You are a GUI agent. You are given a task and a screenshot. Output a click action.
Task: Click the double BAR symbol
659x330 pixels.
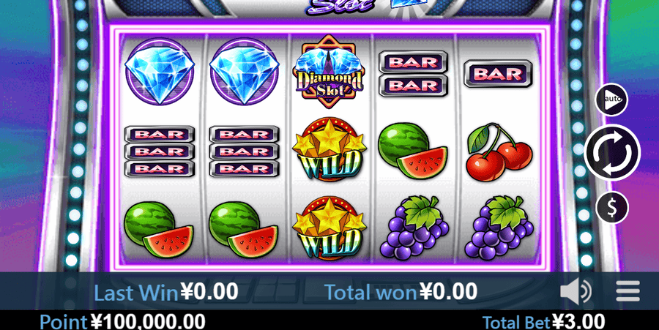(x=413, y=74)
